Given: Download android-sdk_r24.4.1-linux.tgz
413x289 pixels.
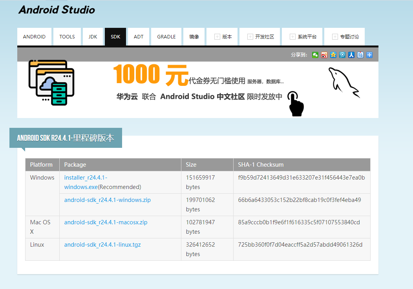Looking at the screenshot, I should 102,245.
